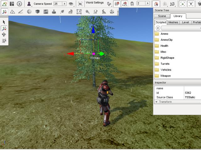Screen dimensions: 201x150
Task: Open the Material Editor sphere icon
Action: click(29, 12)
